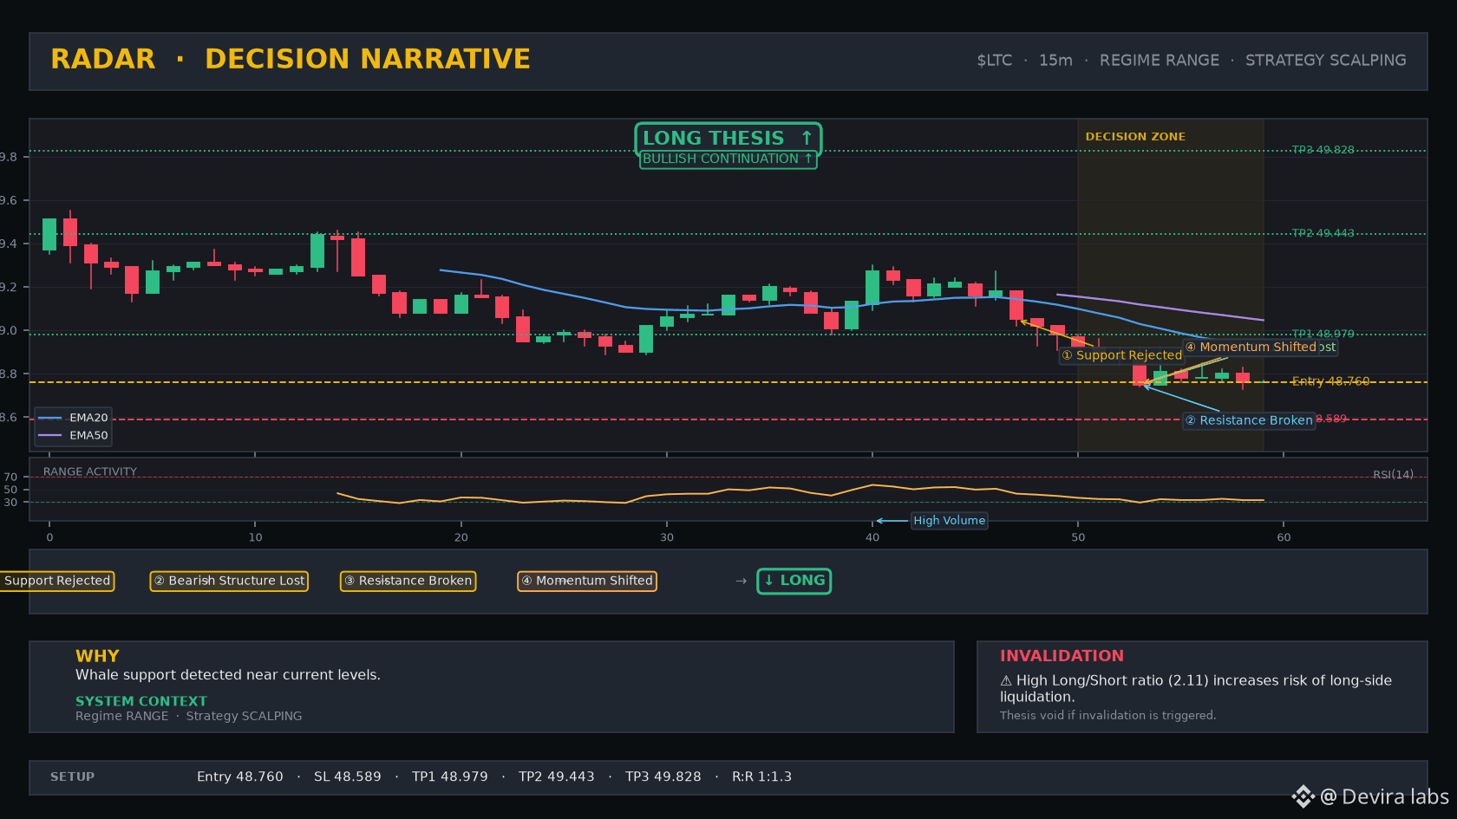This screenshot has height=819, width=1457.
Task: Click the DECISION ZONE header label
Action: point(1135,137)
